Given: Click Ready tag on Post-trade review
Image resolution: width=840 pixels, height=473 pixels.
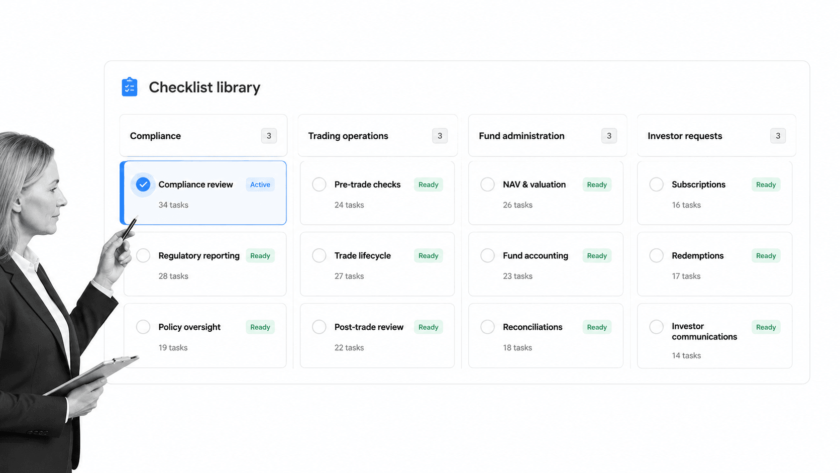Looking at the screenshot, I should [x=429, y=327].
